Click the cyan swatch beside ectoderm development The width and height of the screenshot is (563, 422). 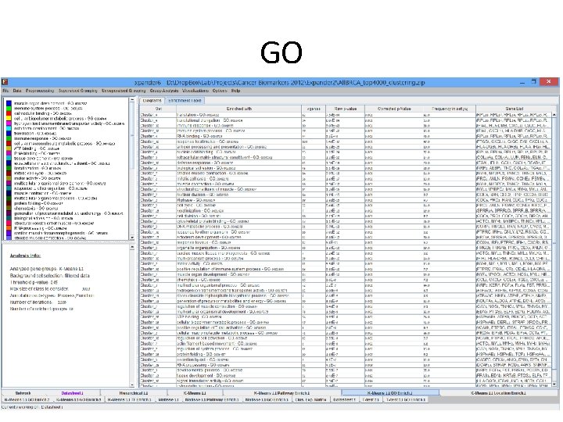[x=9, y=128]
